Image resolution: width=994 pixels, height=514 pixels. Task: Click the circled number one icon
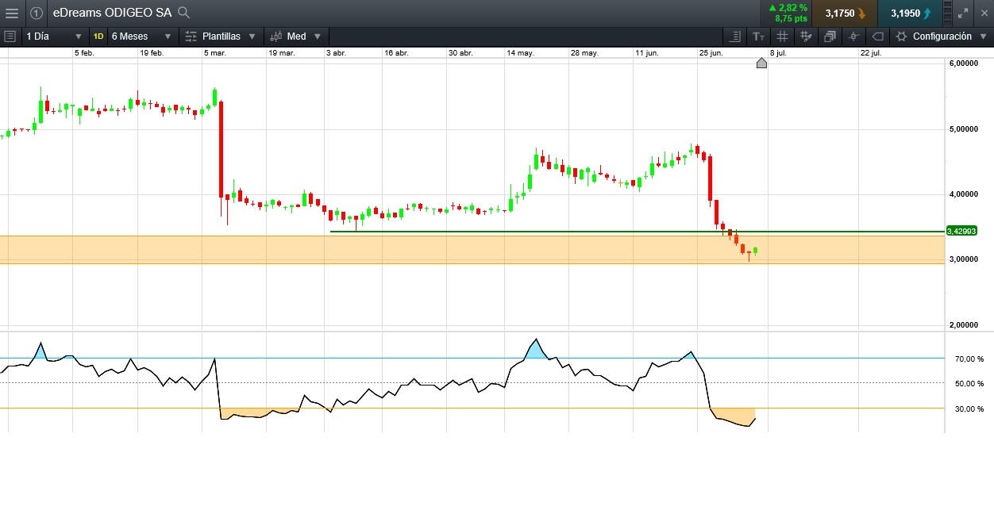pyautogui.click(x=37, y=13)
